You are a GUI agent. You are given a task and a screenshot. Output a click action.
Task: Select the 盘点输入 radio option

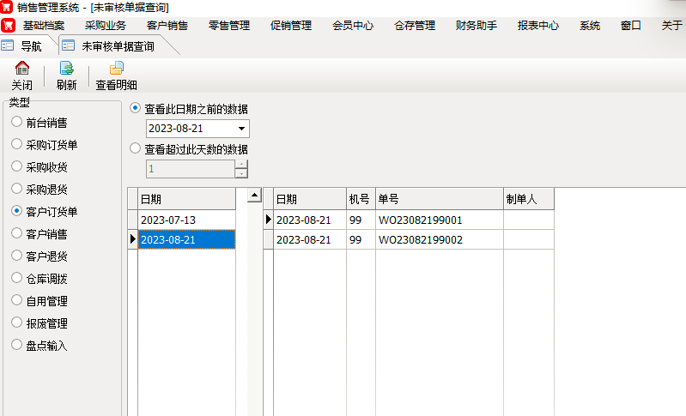[17, 345]
